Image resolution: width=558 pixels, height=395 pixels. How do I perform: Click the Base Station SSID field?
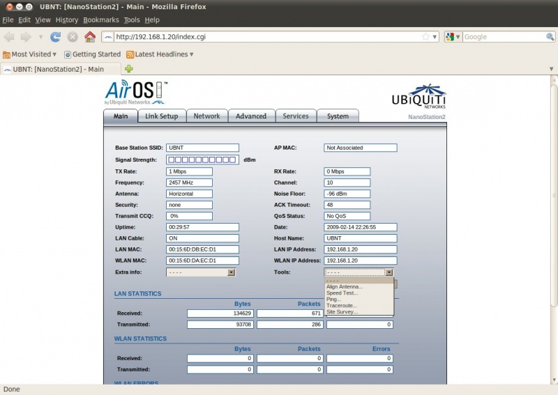click(202, 148)
